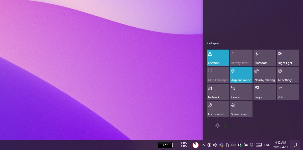The height and width of the screenshot is (150, 303).
Task: Toggle the Battery saver tile
Action: click(x=241, y=58)
